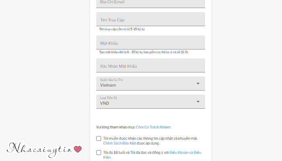Image resolution: width=282 pixels, height=161 pixels.
Task: Click the Nhacaiuytin watermark logo
Action: (44, 149)
